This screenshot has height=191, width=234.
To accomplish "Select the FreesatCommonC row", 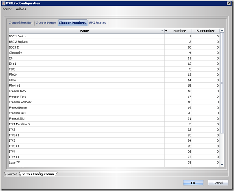I will 114,102.
